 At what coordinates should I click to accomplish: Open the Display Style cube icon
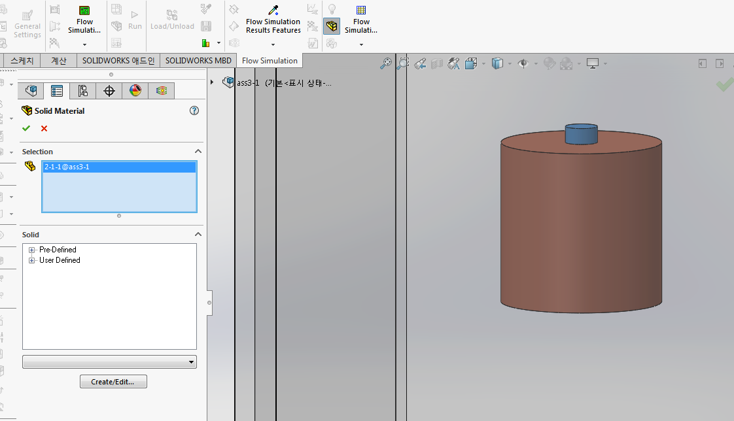pyautogui.click(x=497, y=63)
